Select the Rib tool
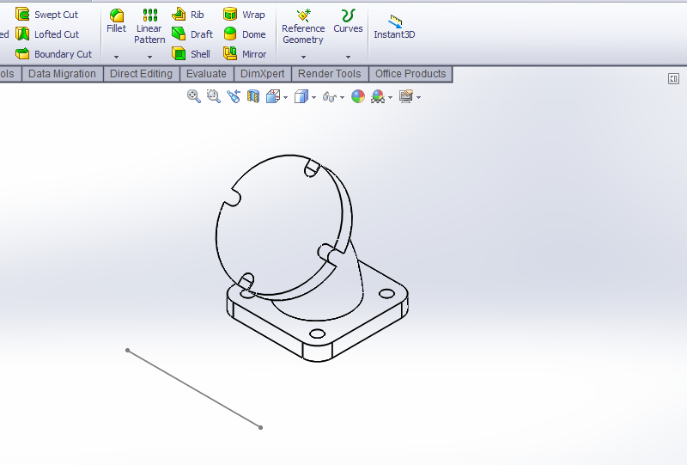The width and height of the screenshot is (687, 465). pos(188,15)
